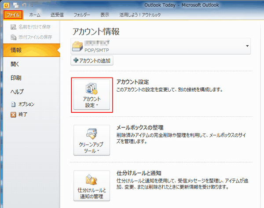
Task: Choose 添付ファイルの保存 in the backstage menu
Action: [31, 37]
